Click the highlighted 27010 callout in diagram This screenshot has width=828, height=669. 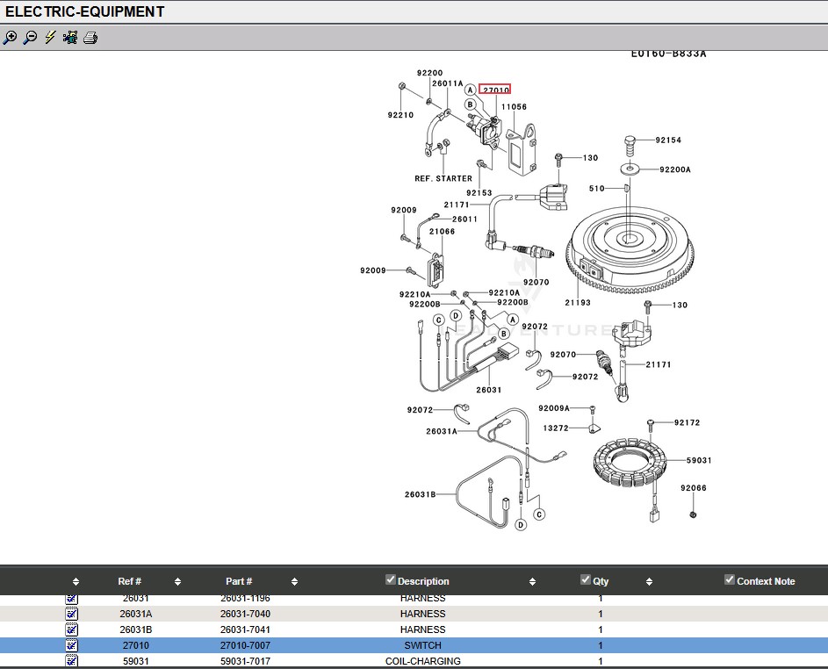pyautogui.click(x=495, y=90)
